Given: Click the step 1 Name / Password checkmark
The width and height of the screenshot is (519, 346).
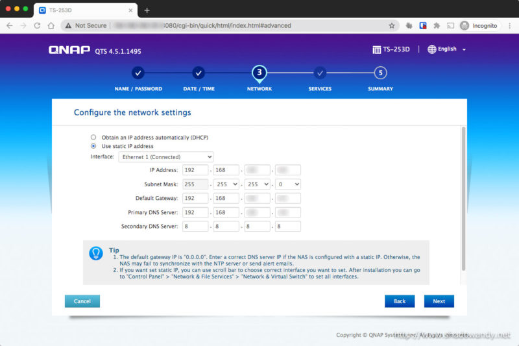Looking at the screenshot, I should tap(138, 73).
